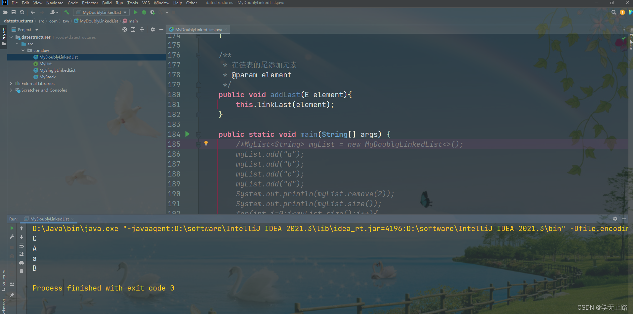Expand Scratches and Consoles node
The height and width of the screenshot is (314, 633).
tap(11, 90)
